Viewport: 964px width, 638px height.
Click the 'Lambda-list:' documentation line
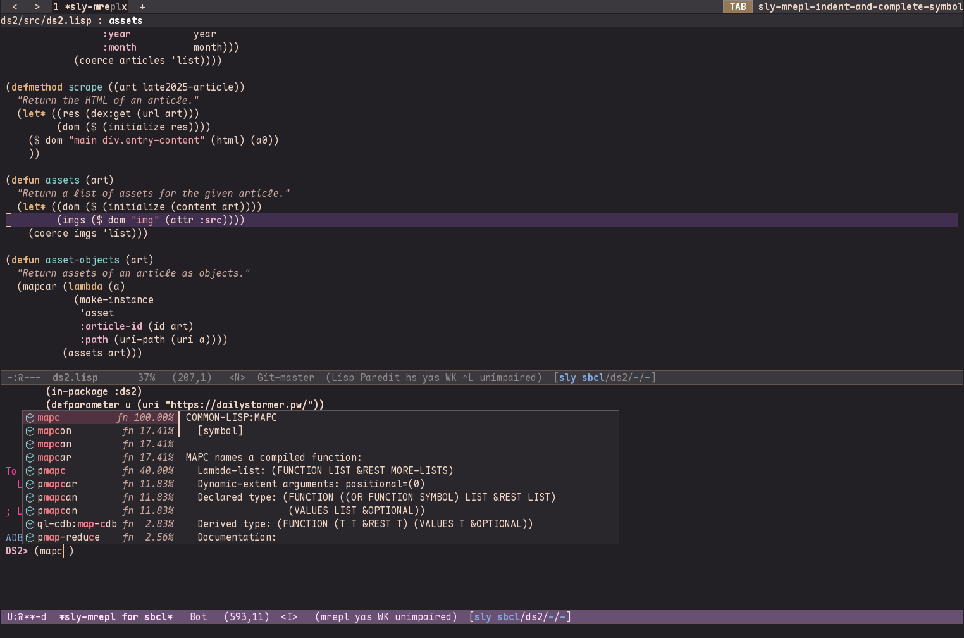[x=325, y=471]
